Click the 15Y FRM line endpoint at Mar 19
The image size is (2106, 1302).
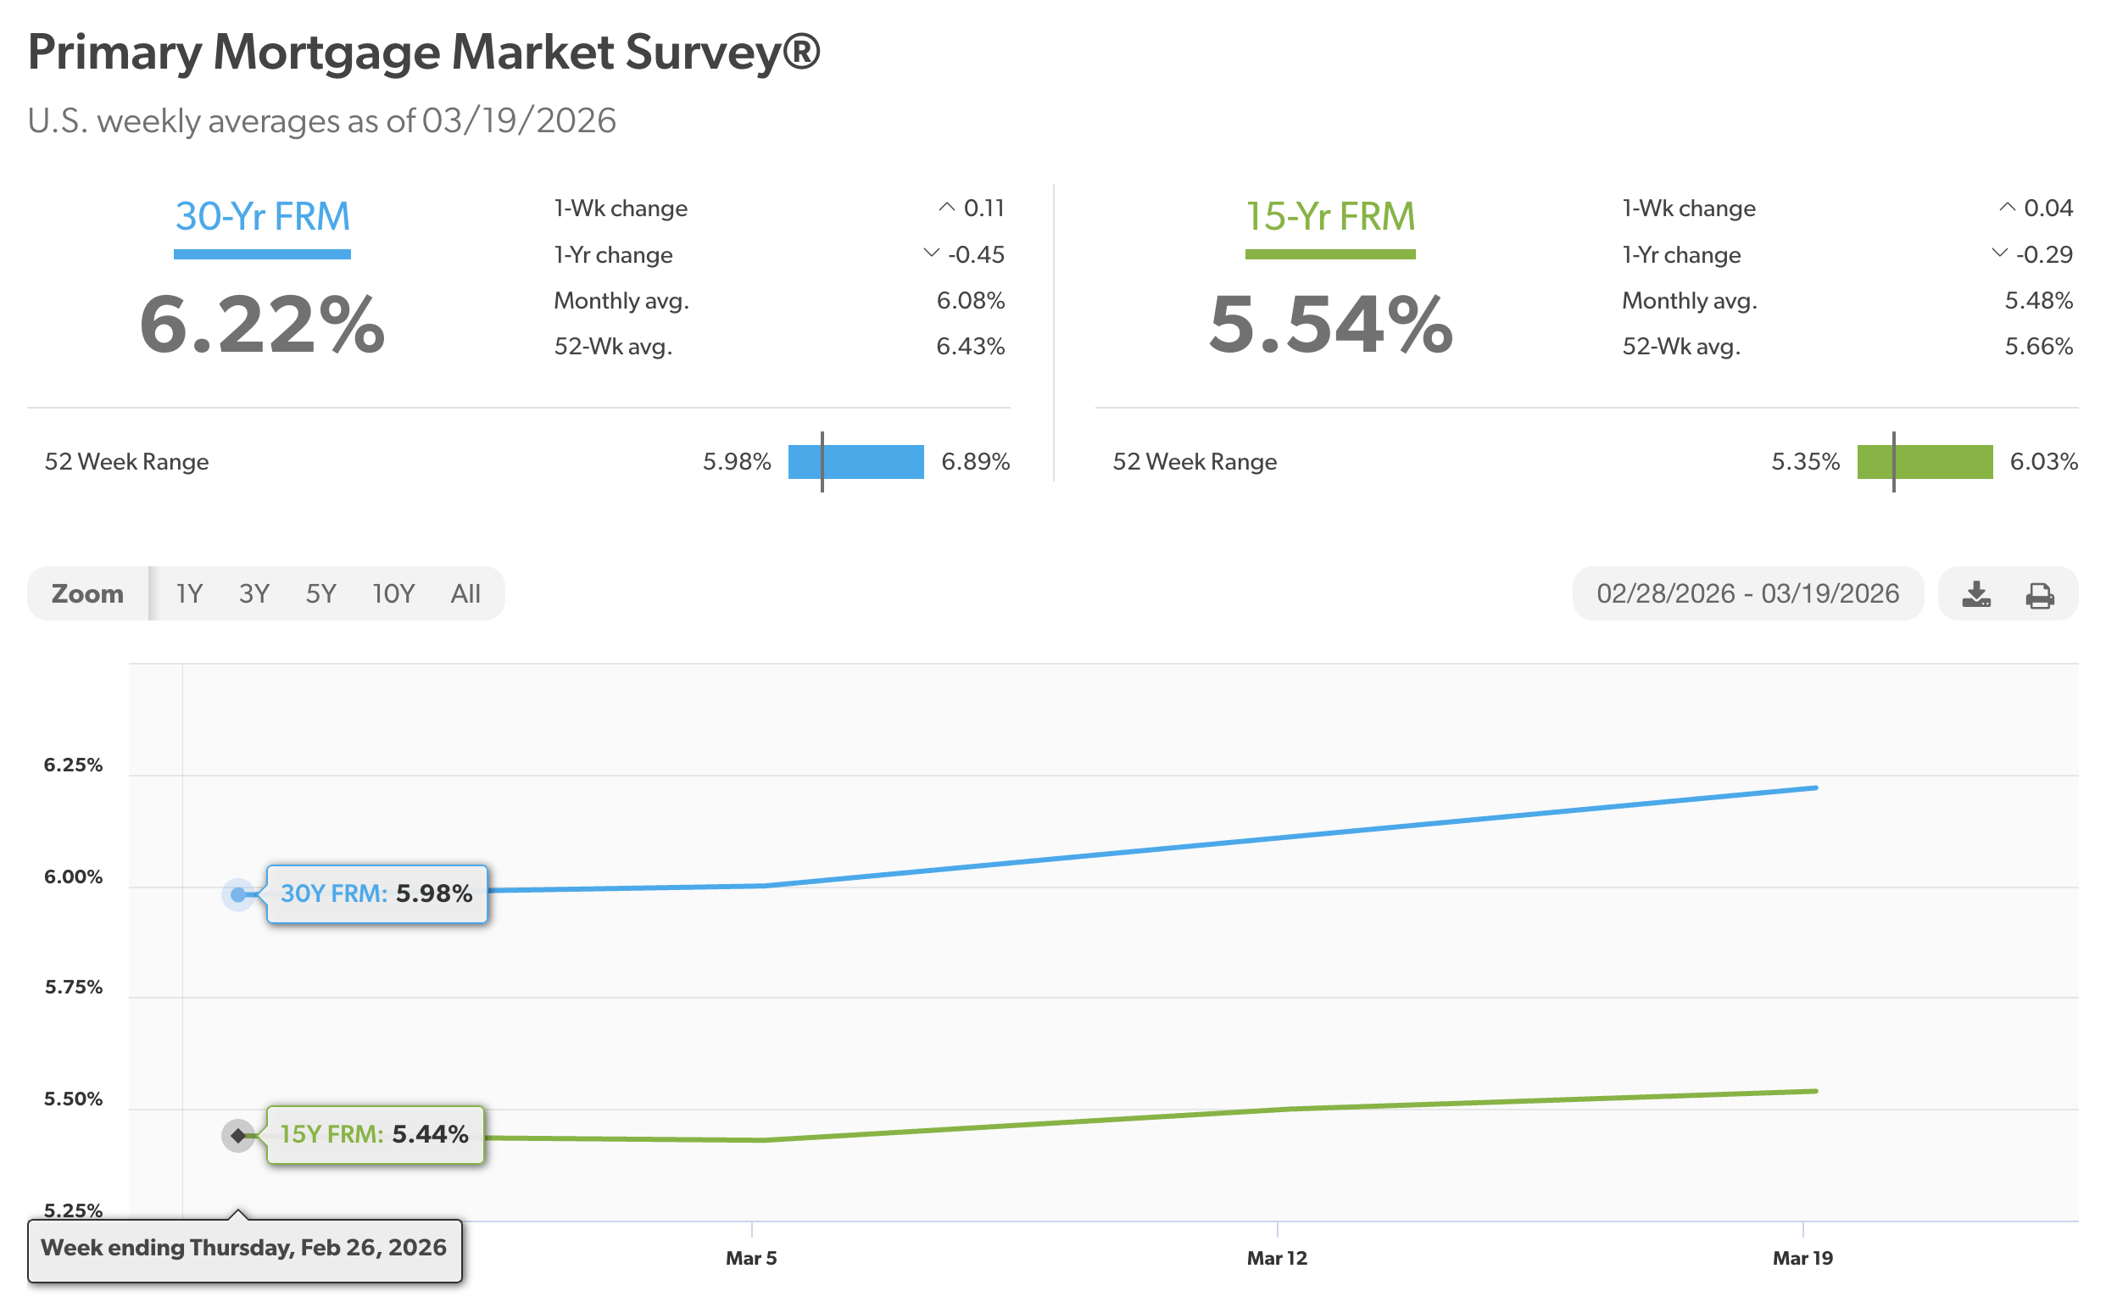click(x=1815, y=1091)
